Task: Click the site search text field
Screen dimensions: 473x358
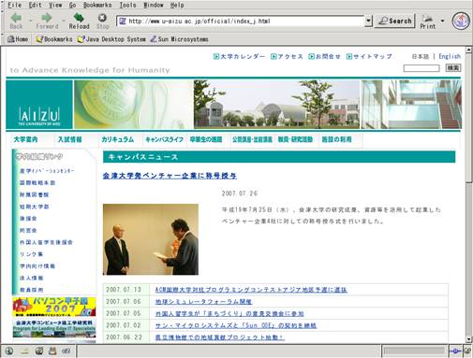Action: pyautogui.click(x=421, y=68)
